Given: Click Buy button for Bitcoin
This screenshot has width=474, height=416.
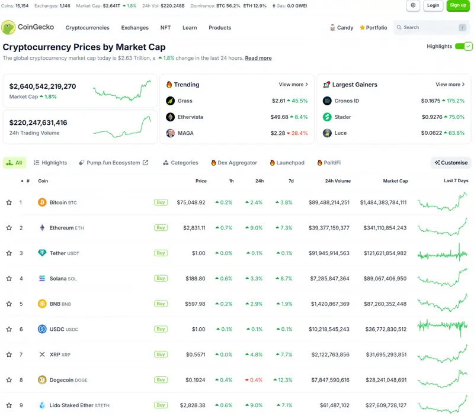Looking at the screenshot, I should 161,202.
